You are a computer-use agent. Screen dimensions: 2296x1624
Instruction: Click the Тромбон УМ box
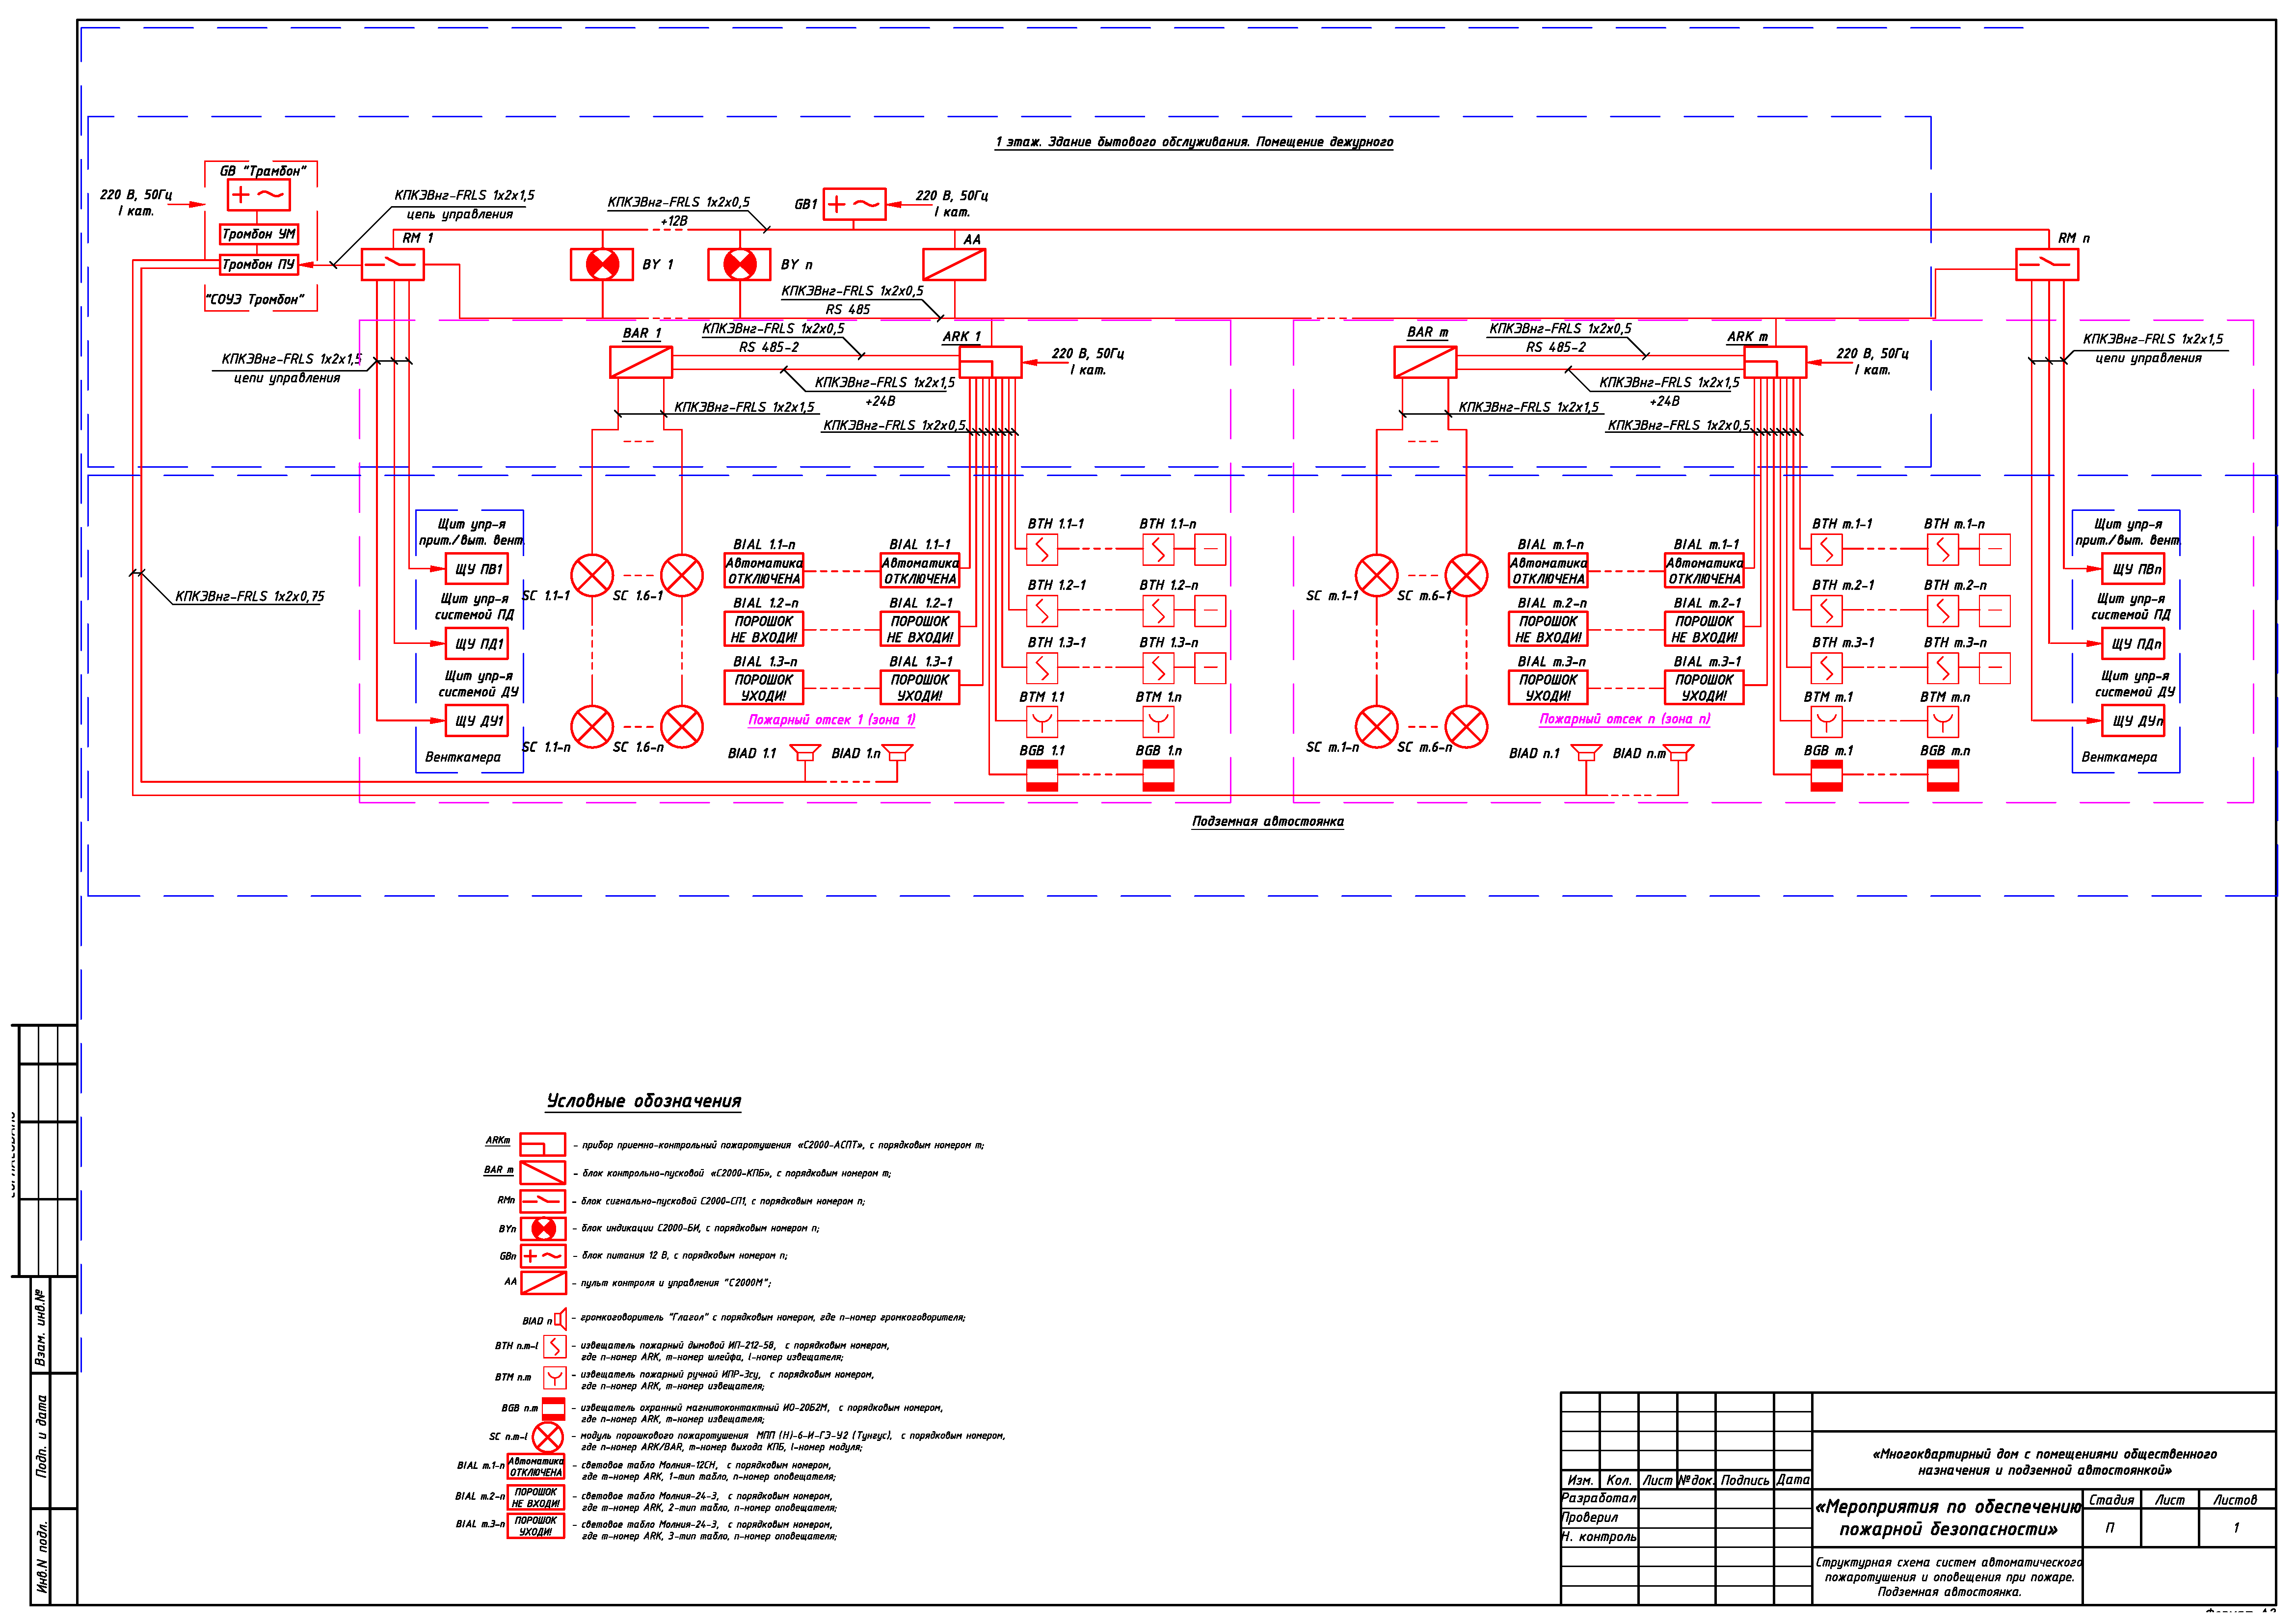click(x=258, y=234)
